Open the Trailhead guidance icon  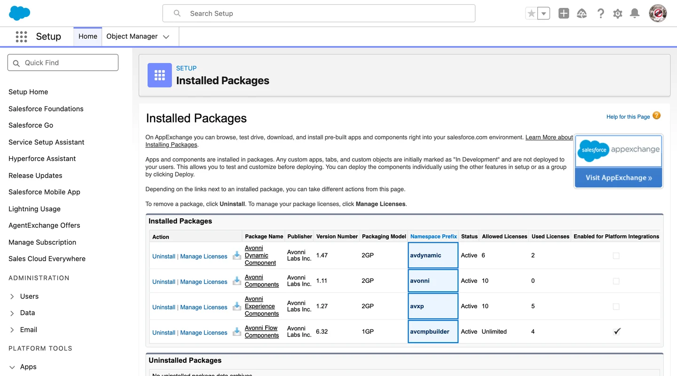(x=582, y=14)
